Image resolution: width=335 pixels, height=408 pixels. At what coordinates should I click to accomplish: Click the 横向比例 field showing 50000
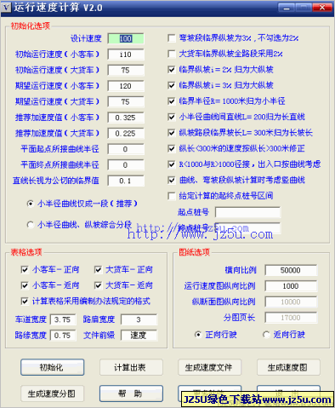coord(291,270)
